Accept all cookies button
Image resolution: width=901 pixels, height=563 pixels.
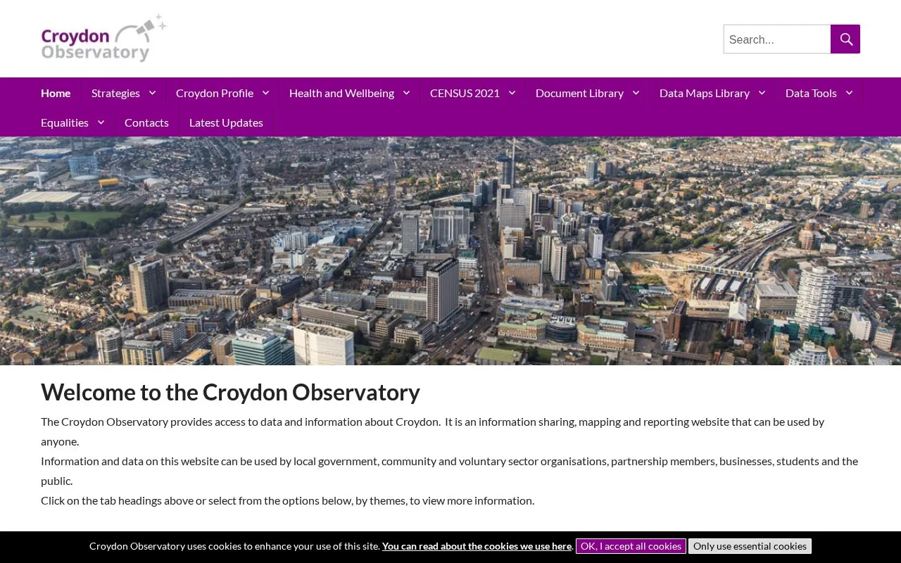[631, 546]
